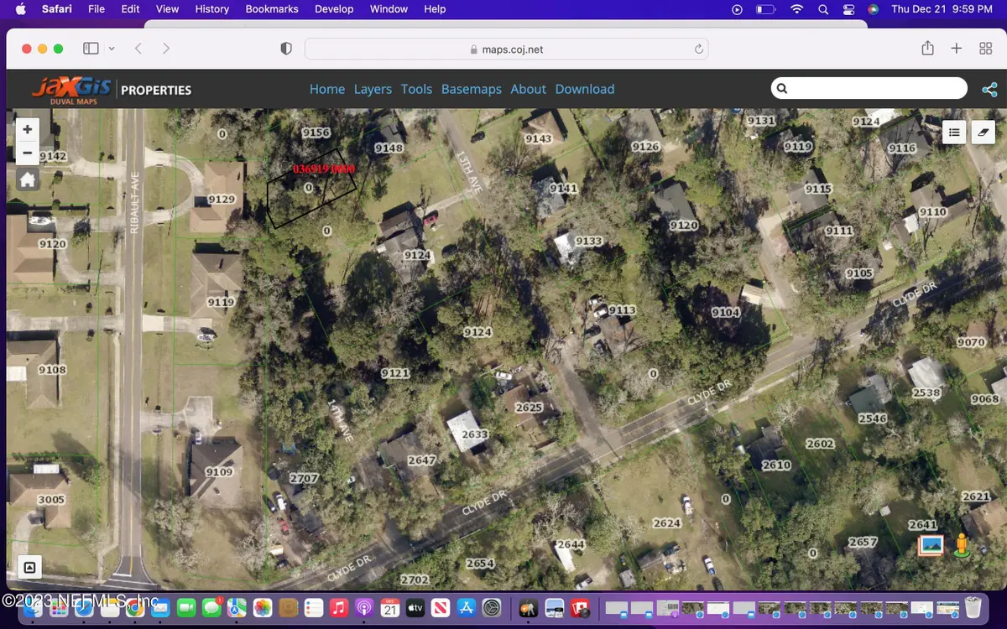Open Apple TV from the Dock
The width and height of the screenshot is (1007, 629).
coord(415,607)
